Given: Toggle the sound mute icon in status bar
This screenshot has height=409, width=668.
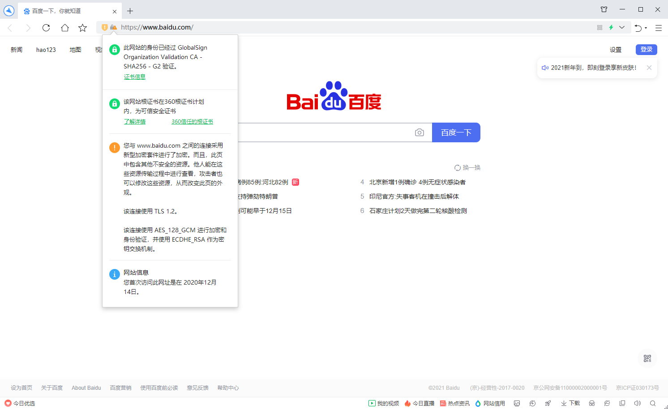Looking at the screenshot, I should pyautogui.click(x=638, y=403).
